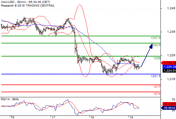Image resolution: width=176 pixels, height=119 pixels.
Task: Click the red 1,226.28 price tag
Action: point(169,63)
